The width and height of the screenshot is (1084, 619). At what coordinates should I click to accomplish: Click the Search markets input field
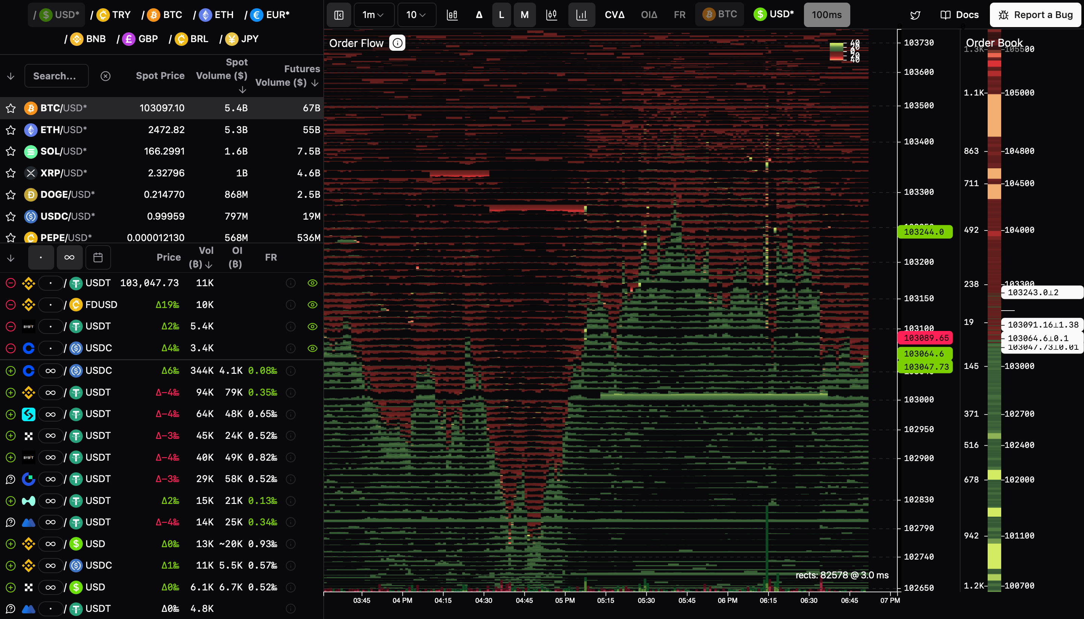point(56,76)
